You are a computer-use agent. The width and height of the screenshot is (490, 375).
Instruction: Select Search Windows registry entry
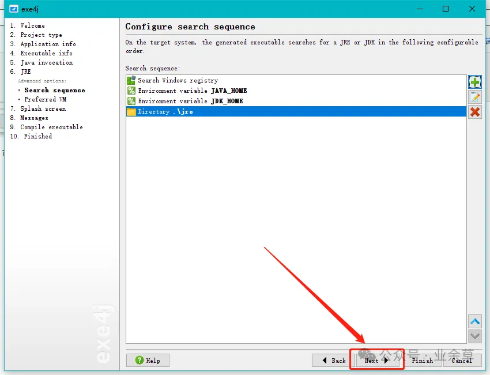point(296,80)
